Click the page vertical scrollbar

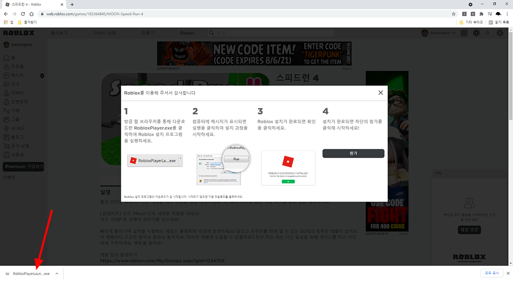click(510, 75)
